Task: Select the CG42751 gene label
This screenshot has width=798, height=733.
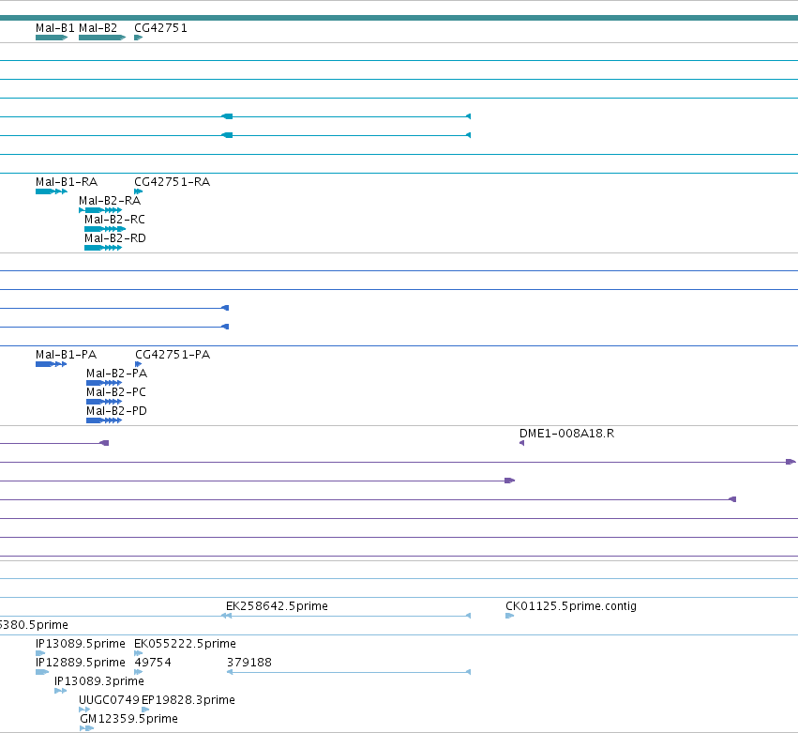Action: coord(160,28)
